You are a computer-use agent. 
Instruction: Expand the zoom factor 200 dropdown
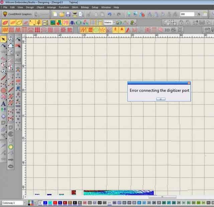tap(196, 14)
